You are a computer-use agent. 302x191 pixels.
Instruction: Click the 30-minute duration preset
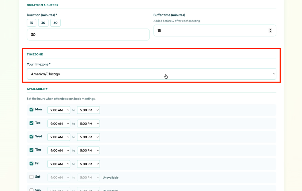[43, 23]
